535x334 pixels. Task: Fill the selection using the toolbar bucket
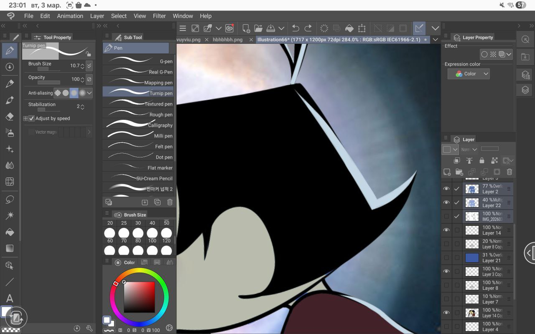(349, 28)
